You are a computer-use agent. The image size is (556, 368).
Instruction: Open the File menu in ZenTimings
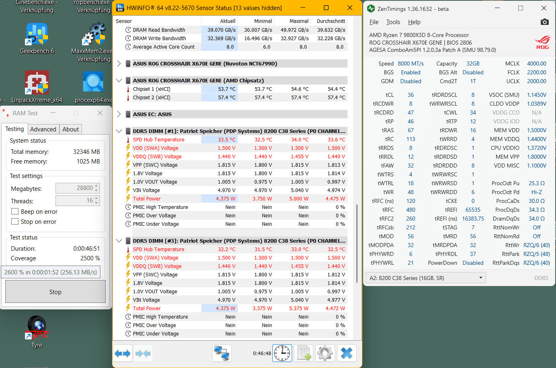[374, 22]
